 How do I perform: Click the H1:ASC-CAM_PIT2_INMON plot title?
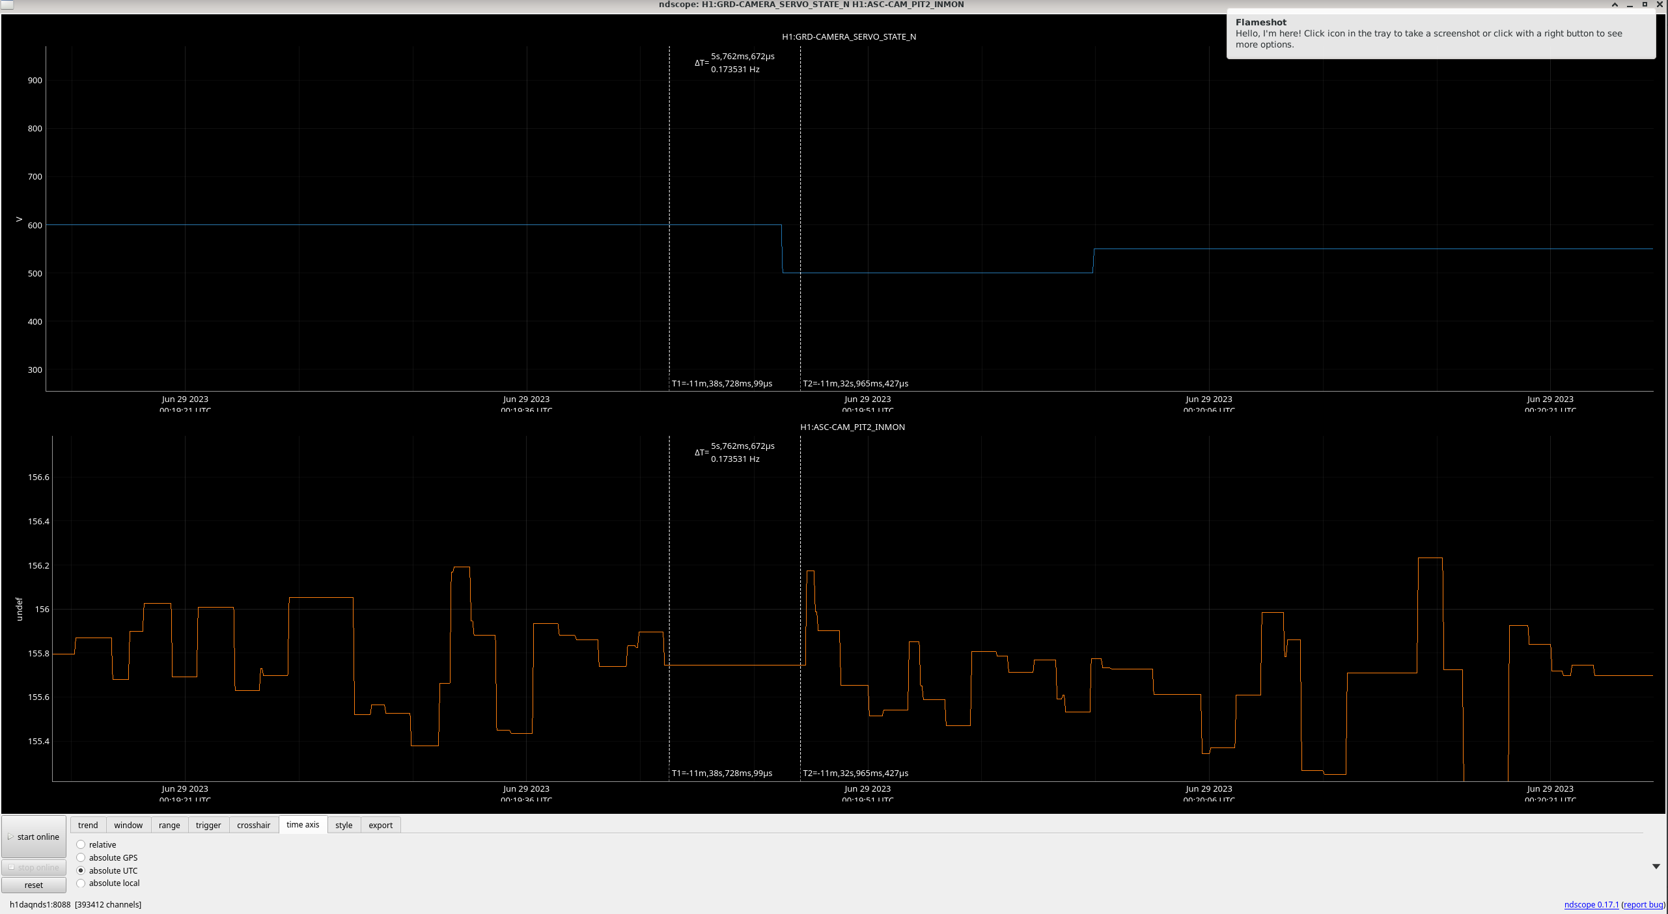[852, 427]
